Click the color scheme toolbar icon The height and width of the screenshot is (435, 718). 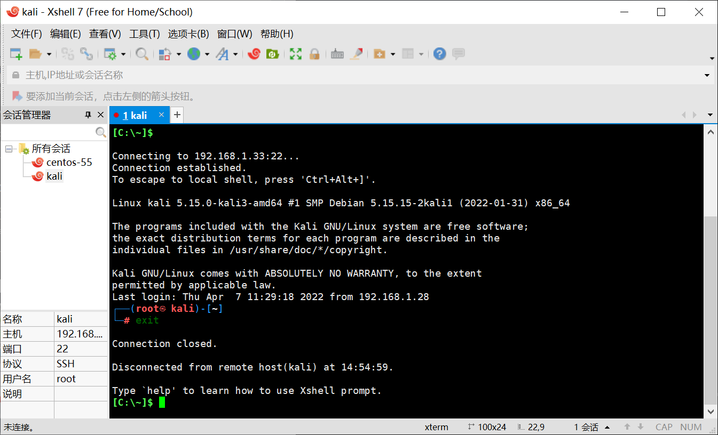(165, 54)
